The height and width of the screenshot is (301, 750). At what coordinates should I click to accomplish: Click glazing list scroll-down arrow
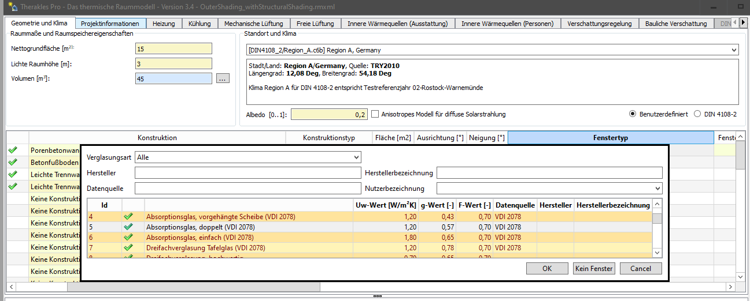click(657, 253)
